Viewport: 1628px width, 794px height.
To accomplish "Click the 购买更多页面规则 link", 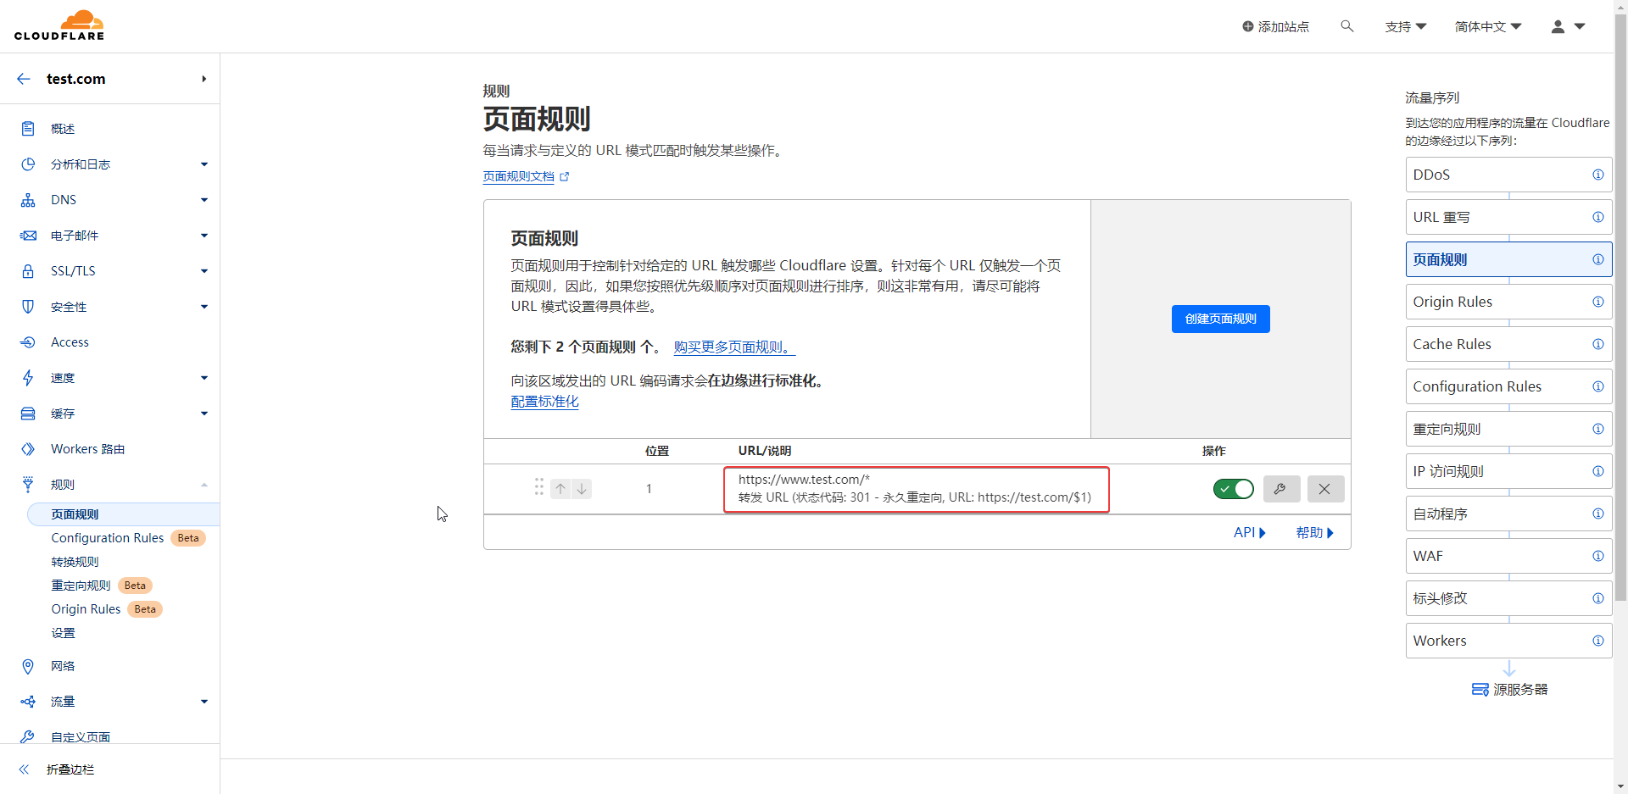I will tap(734, 347).
